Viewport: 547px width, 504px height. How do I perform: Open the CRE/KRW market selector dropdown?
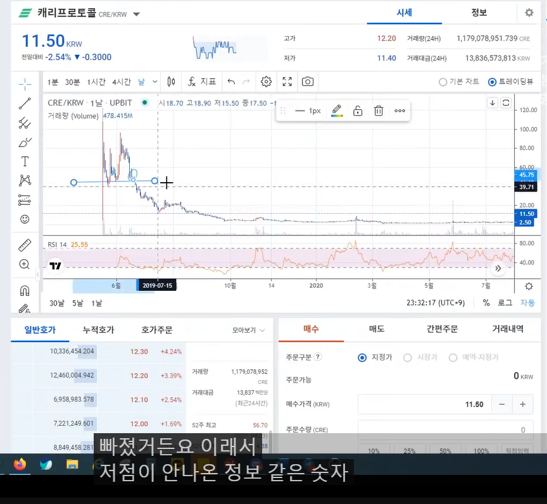tap(136, 15)
